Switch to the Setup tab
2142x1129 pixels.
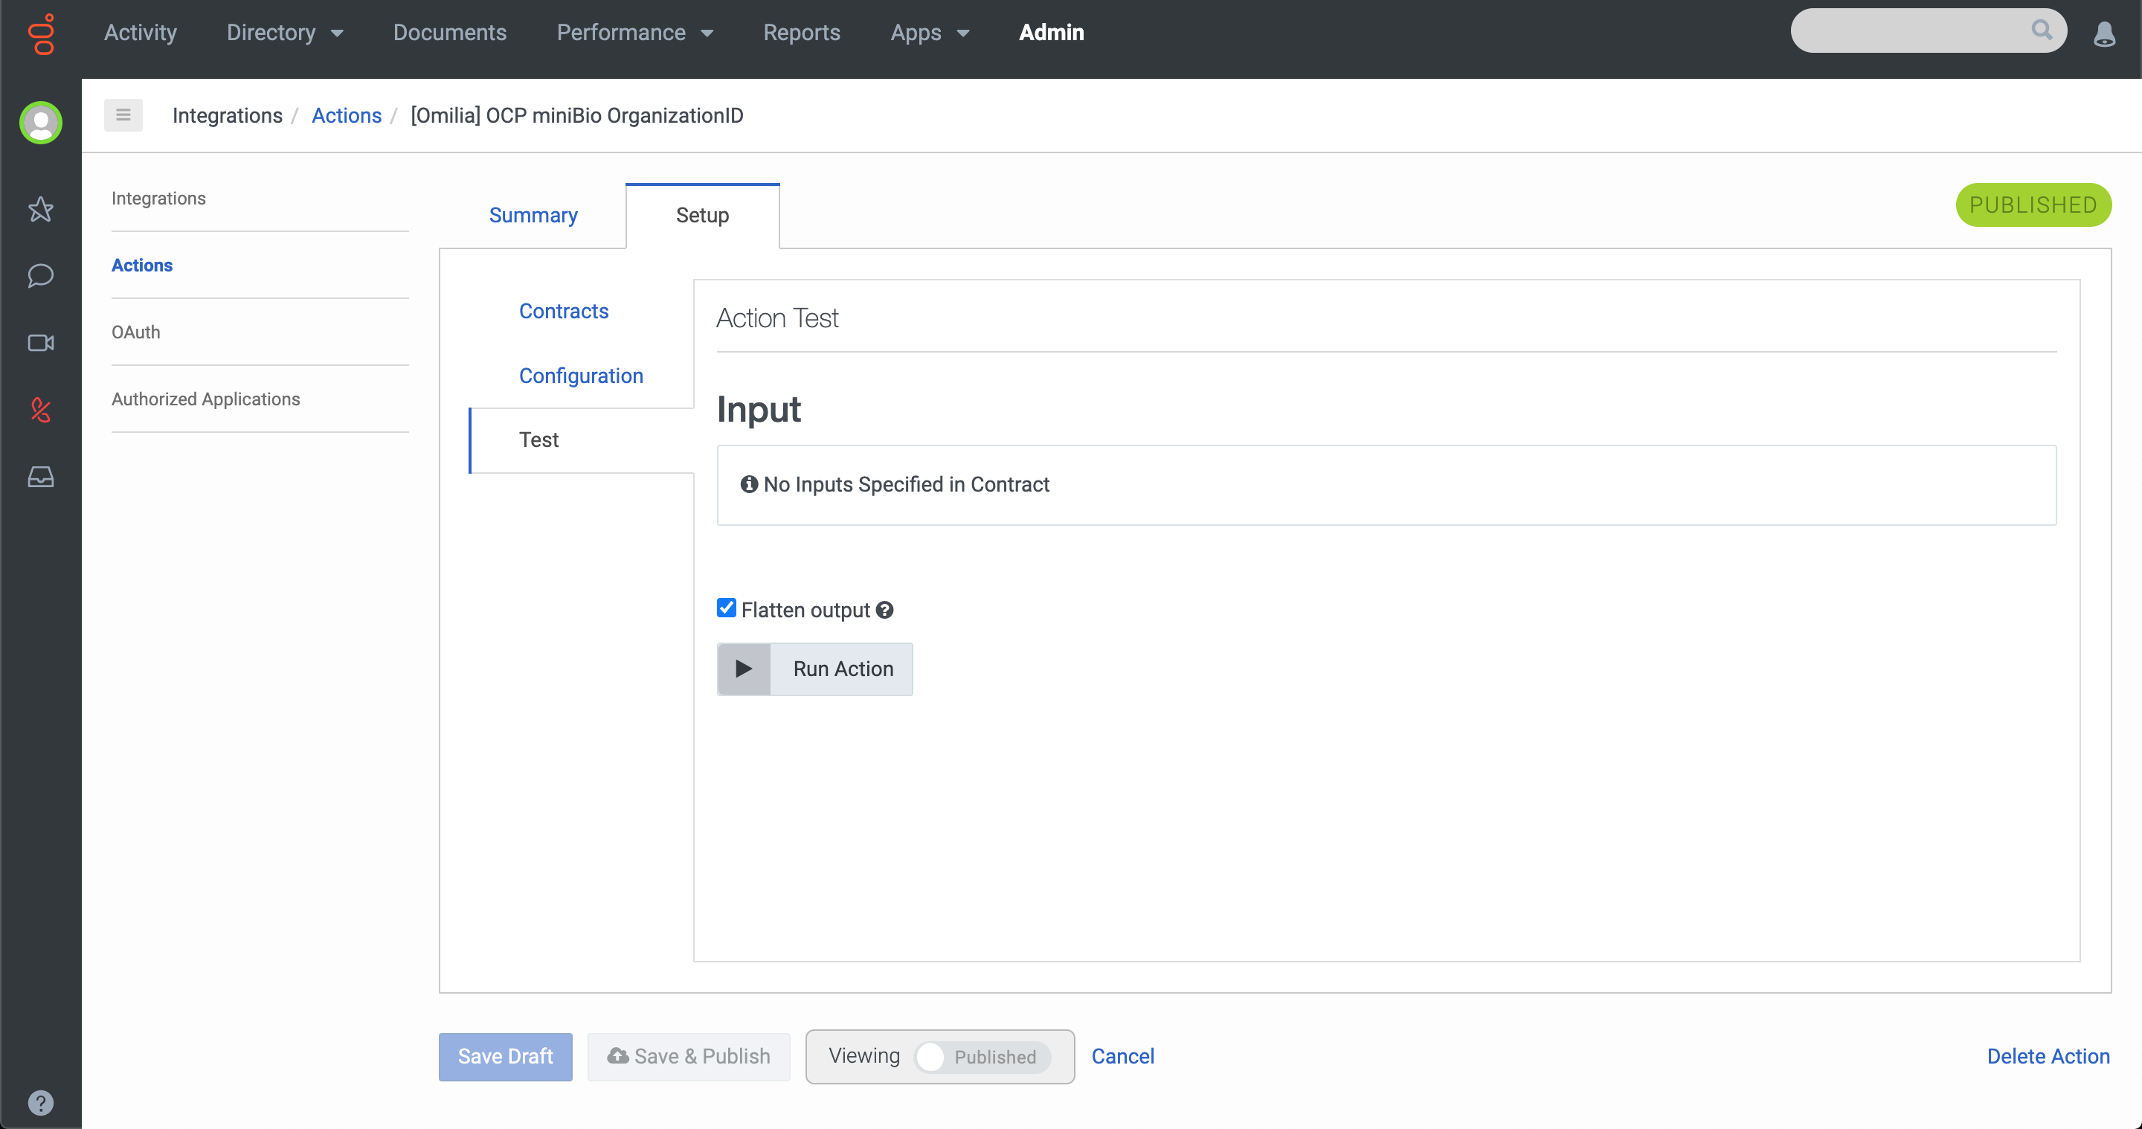pos(701,216)
